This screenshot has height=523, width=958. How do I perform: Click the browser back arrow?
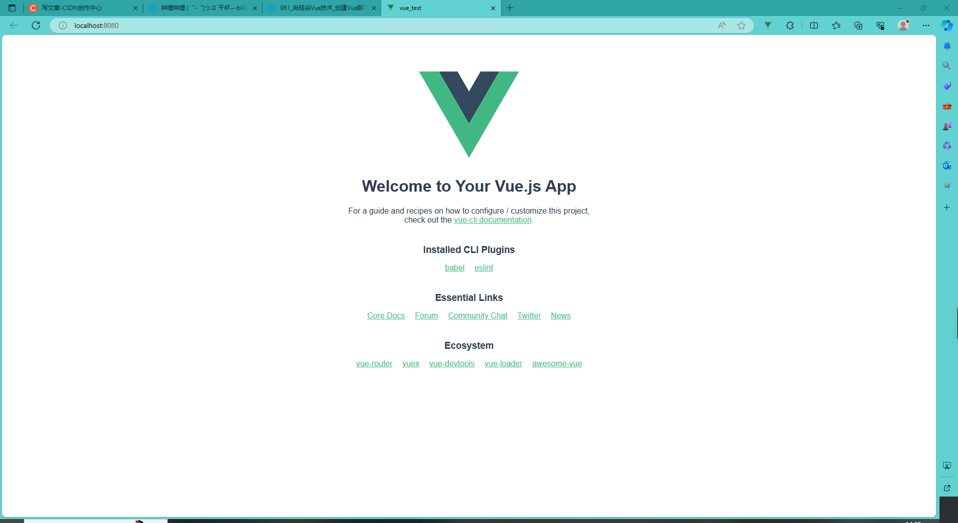tap(14, 25)
